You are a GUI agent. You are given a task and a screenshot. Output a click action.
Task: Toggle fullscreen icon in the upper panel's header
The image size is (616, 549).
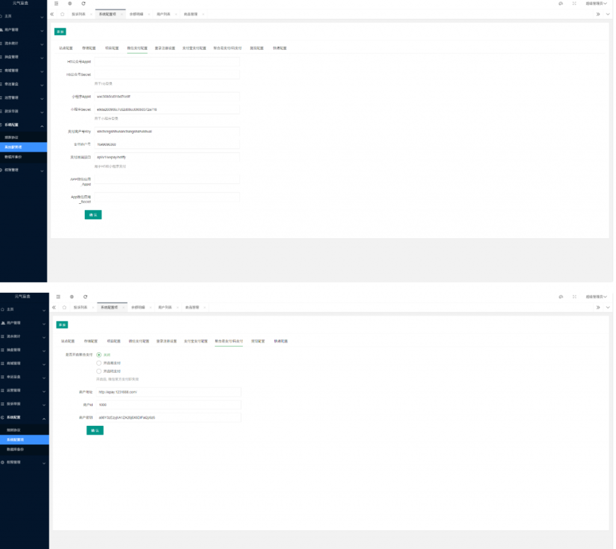click(574, 4)
